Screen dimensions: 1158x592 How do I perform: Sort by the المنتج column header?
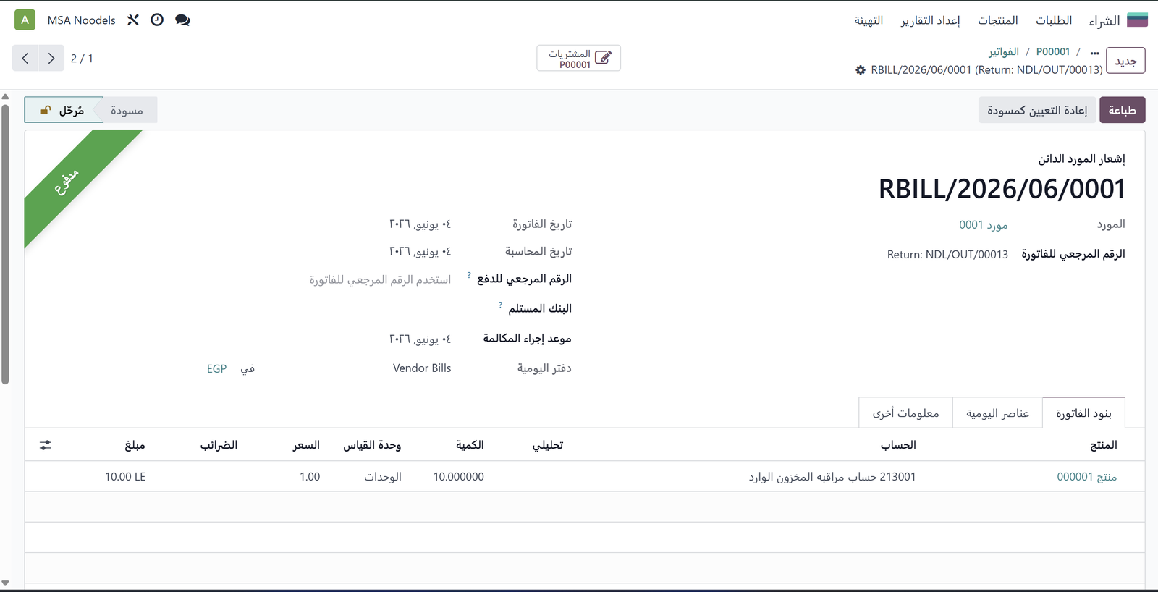(x=1104, y=445)
